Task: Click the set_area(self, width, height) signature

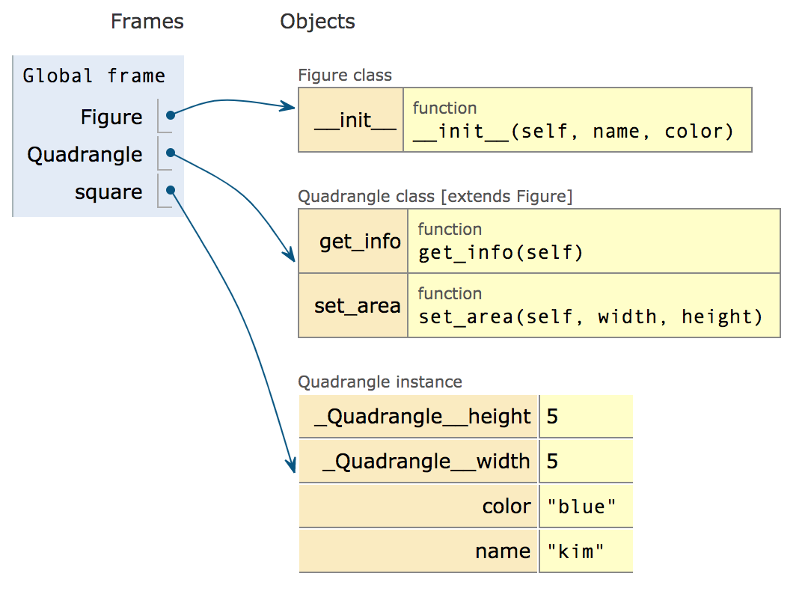Action: tap(590, 316)
